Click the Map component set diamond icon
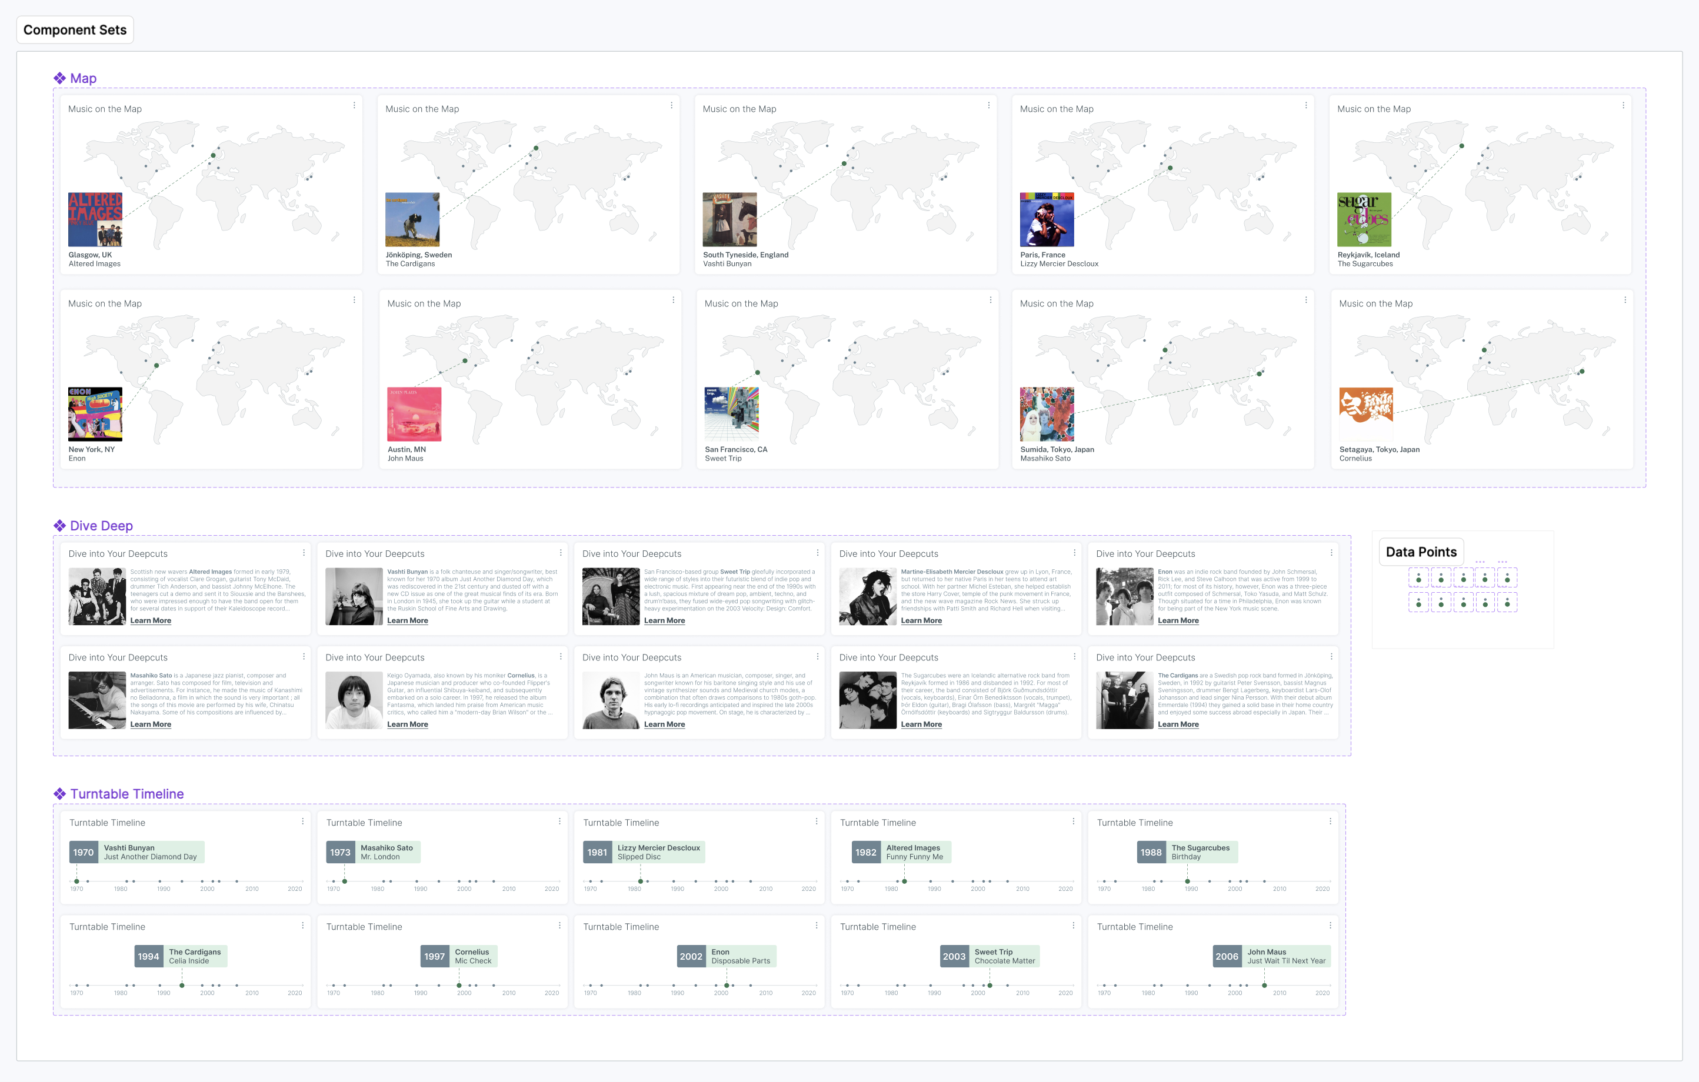The width and height of the screenshot is (1699, 1082). [60, 78]
